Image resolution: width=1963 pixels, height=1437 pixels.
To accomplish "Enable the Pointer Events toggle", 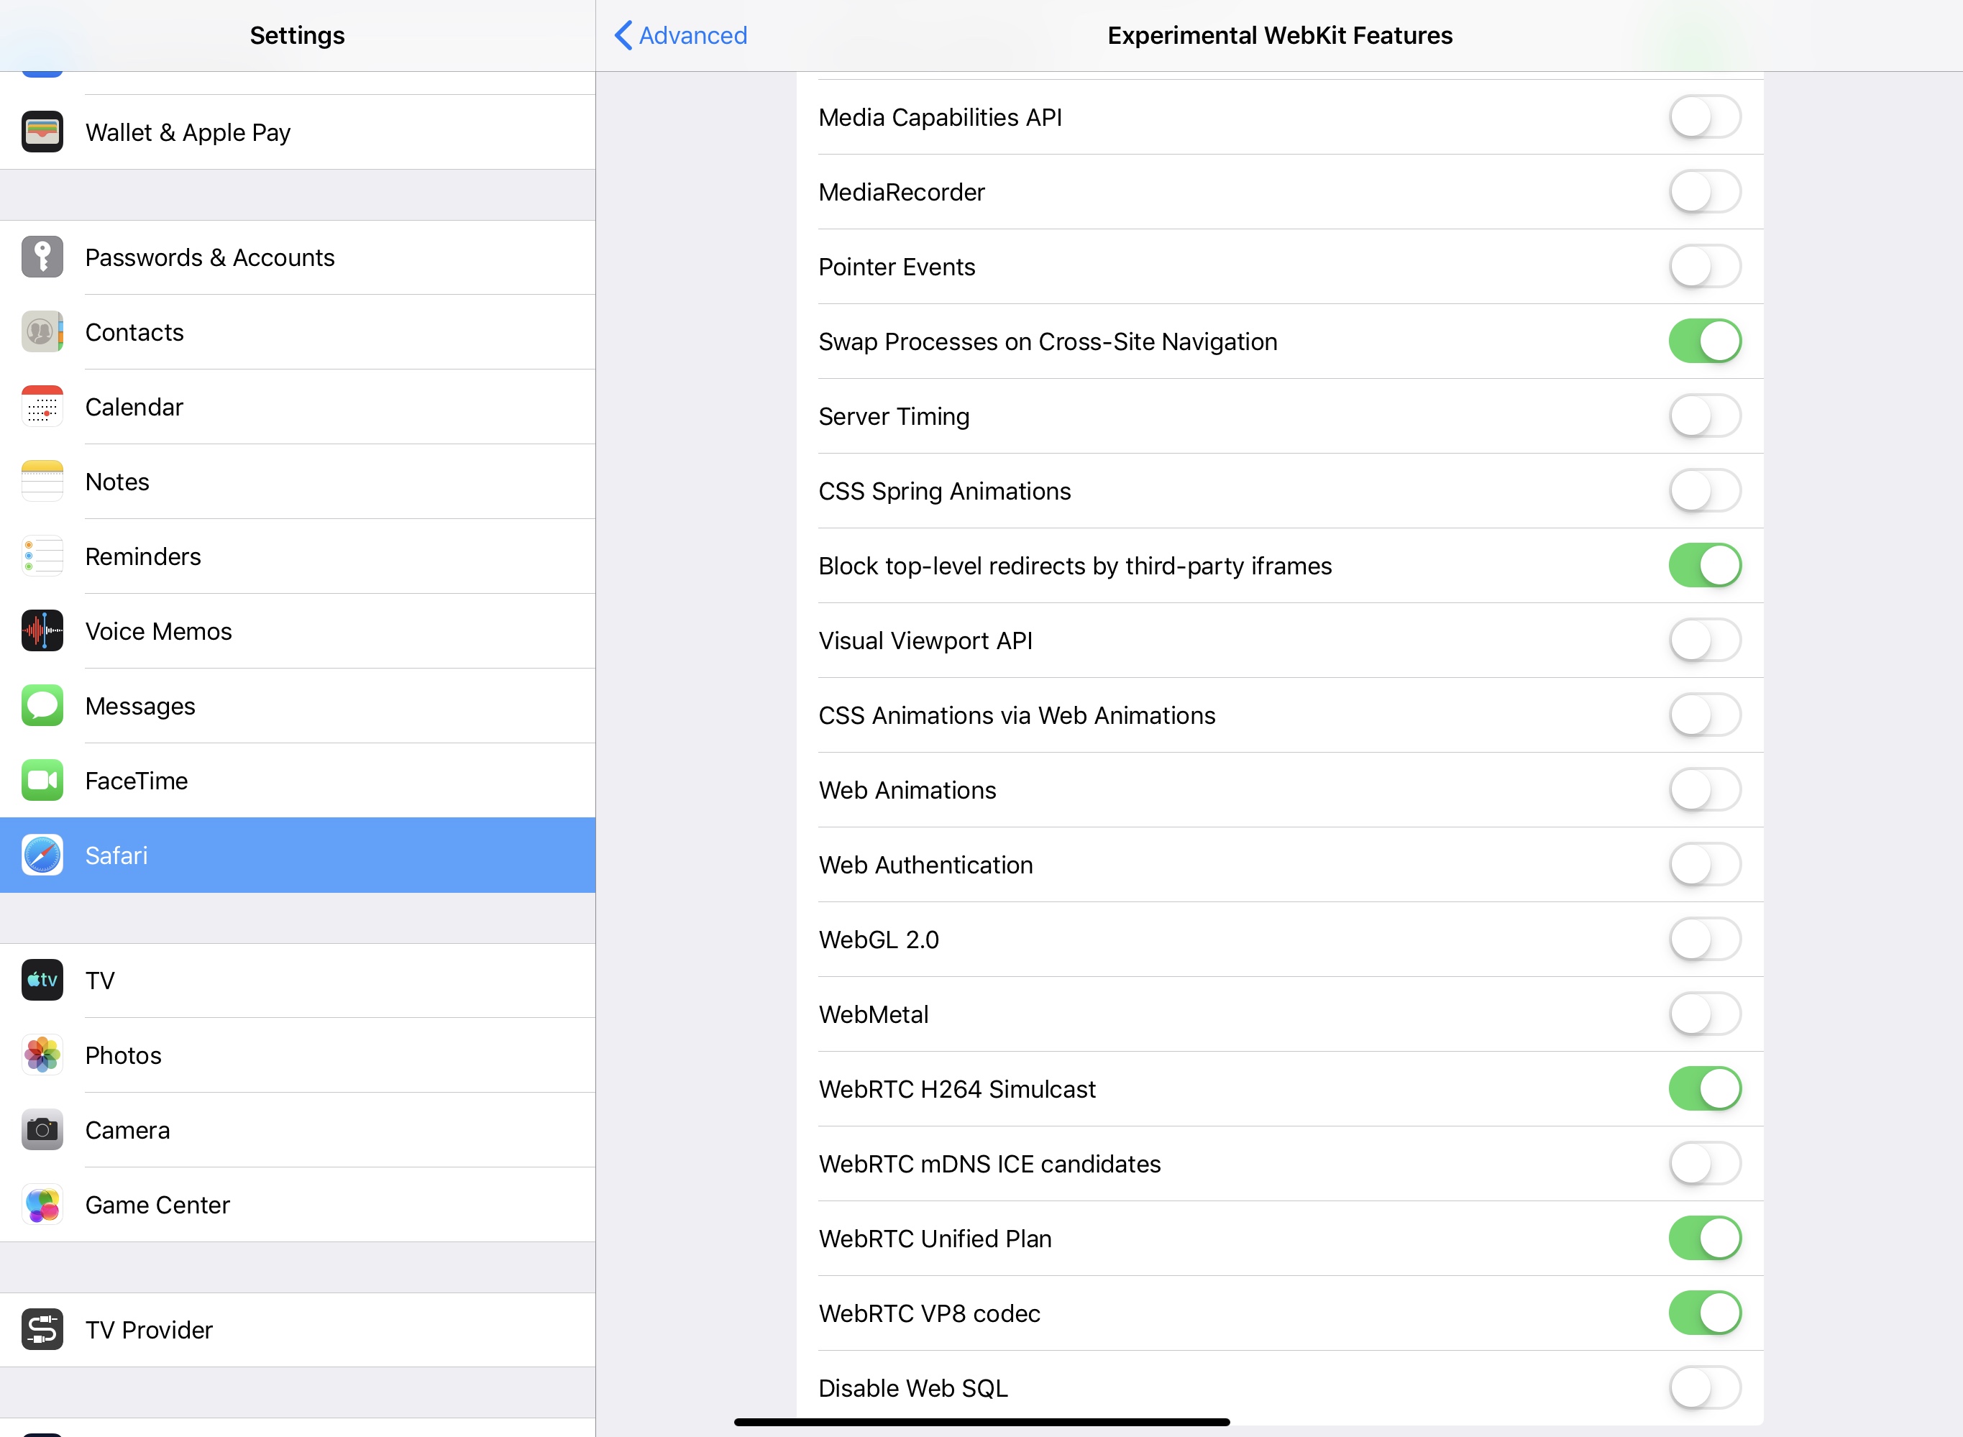I will pos(1703,267).
